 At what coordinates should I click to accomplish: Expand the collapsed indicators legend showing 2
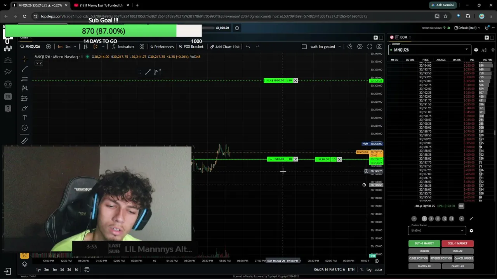click(x=38, y=63)
